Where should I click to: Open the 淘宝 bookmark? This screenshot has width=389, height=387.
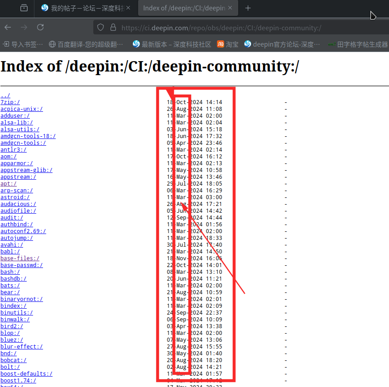(228, 44)
